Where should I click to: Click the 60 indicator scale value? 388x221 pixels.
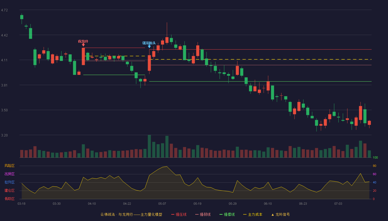coord(374,174)
